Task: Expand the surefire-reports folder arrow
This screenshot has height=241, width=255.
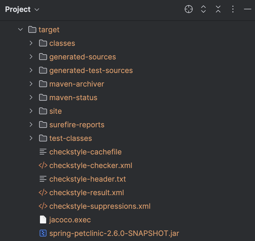Action: (31, 124)
